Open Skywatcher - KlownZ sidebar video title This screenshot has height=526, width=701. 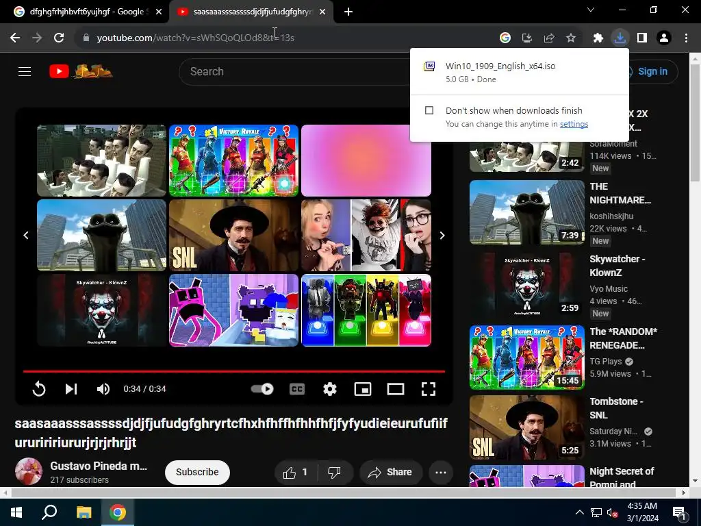pos(617,266)
